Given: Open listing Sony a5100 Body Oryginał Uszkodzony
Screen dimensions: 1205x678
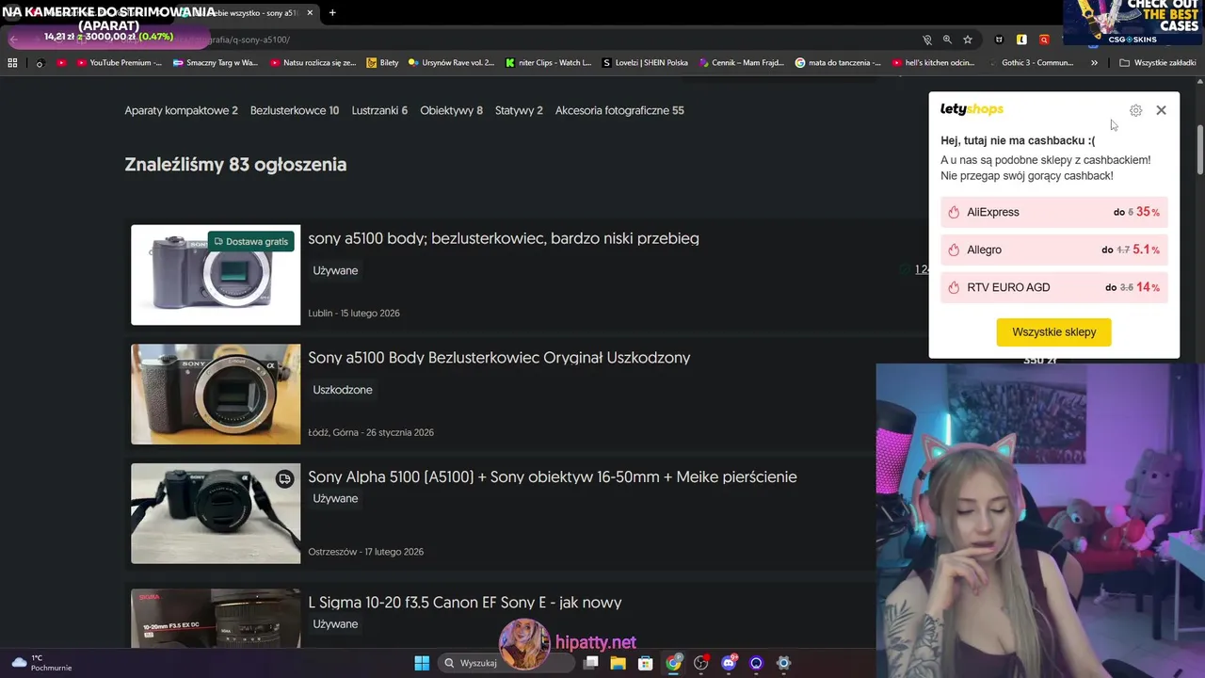Looking at the screenshot, I should pos(499,358).
